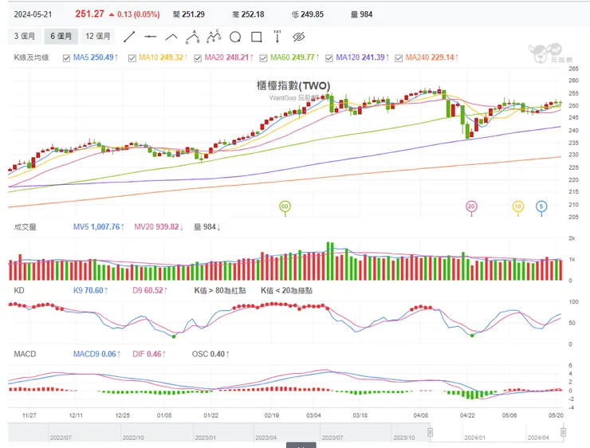Screen dimensions: 590x448
Task: Click the blue 5 MA marker circle
Action: click(541, 207)
